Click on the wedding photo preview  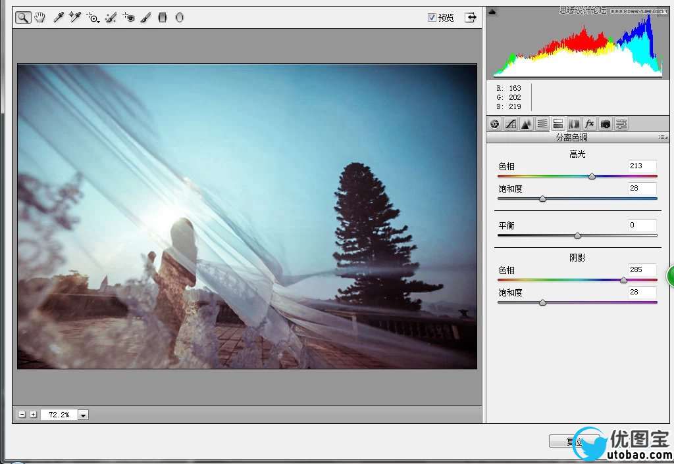[x=247, y=216]
